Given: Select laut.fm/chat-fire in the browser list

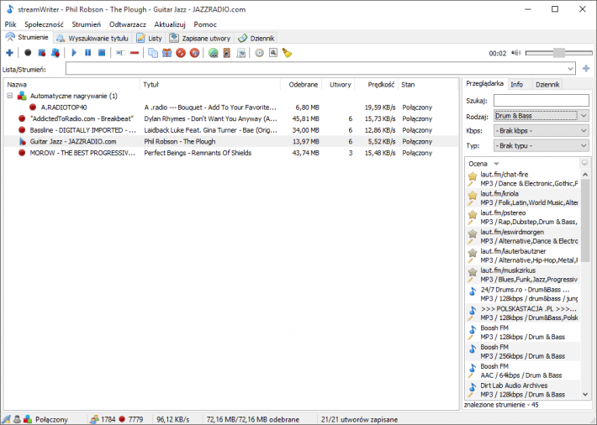Looking at the screenshot, I should point(523,179).
